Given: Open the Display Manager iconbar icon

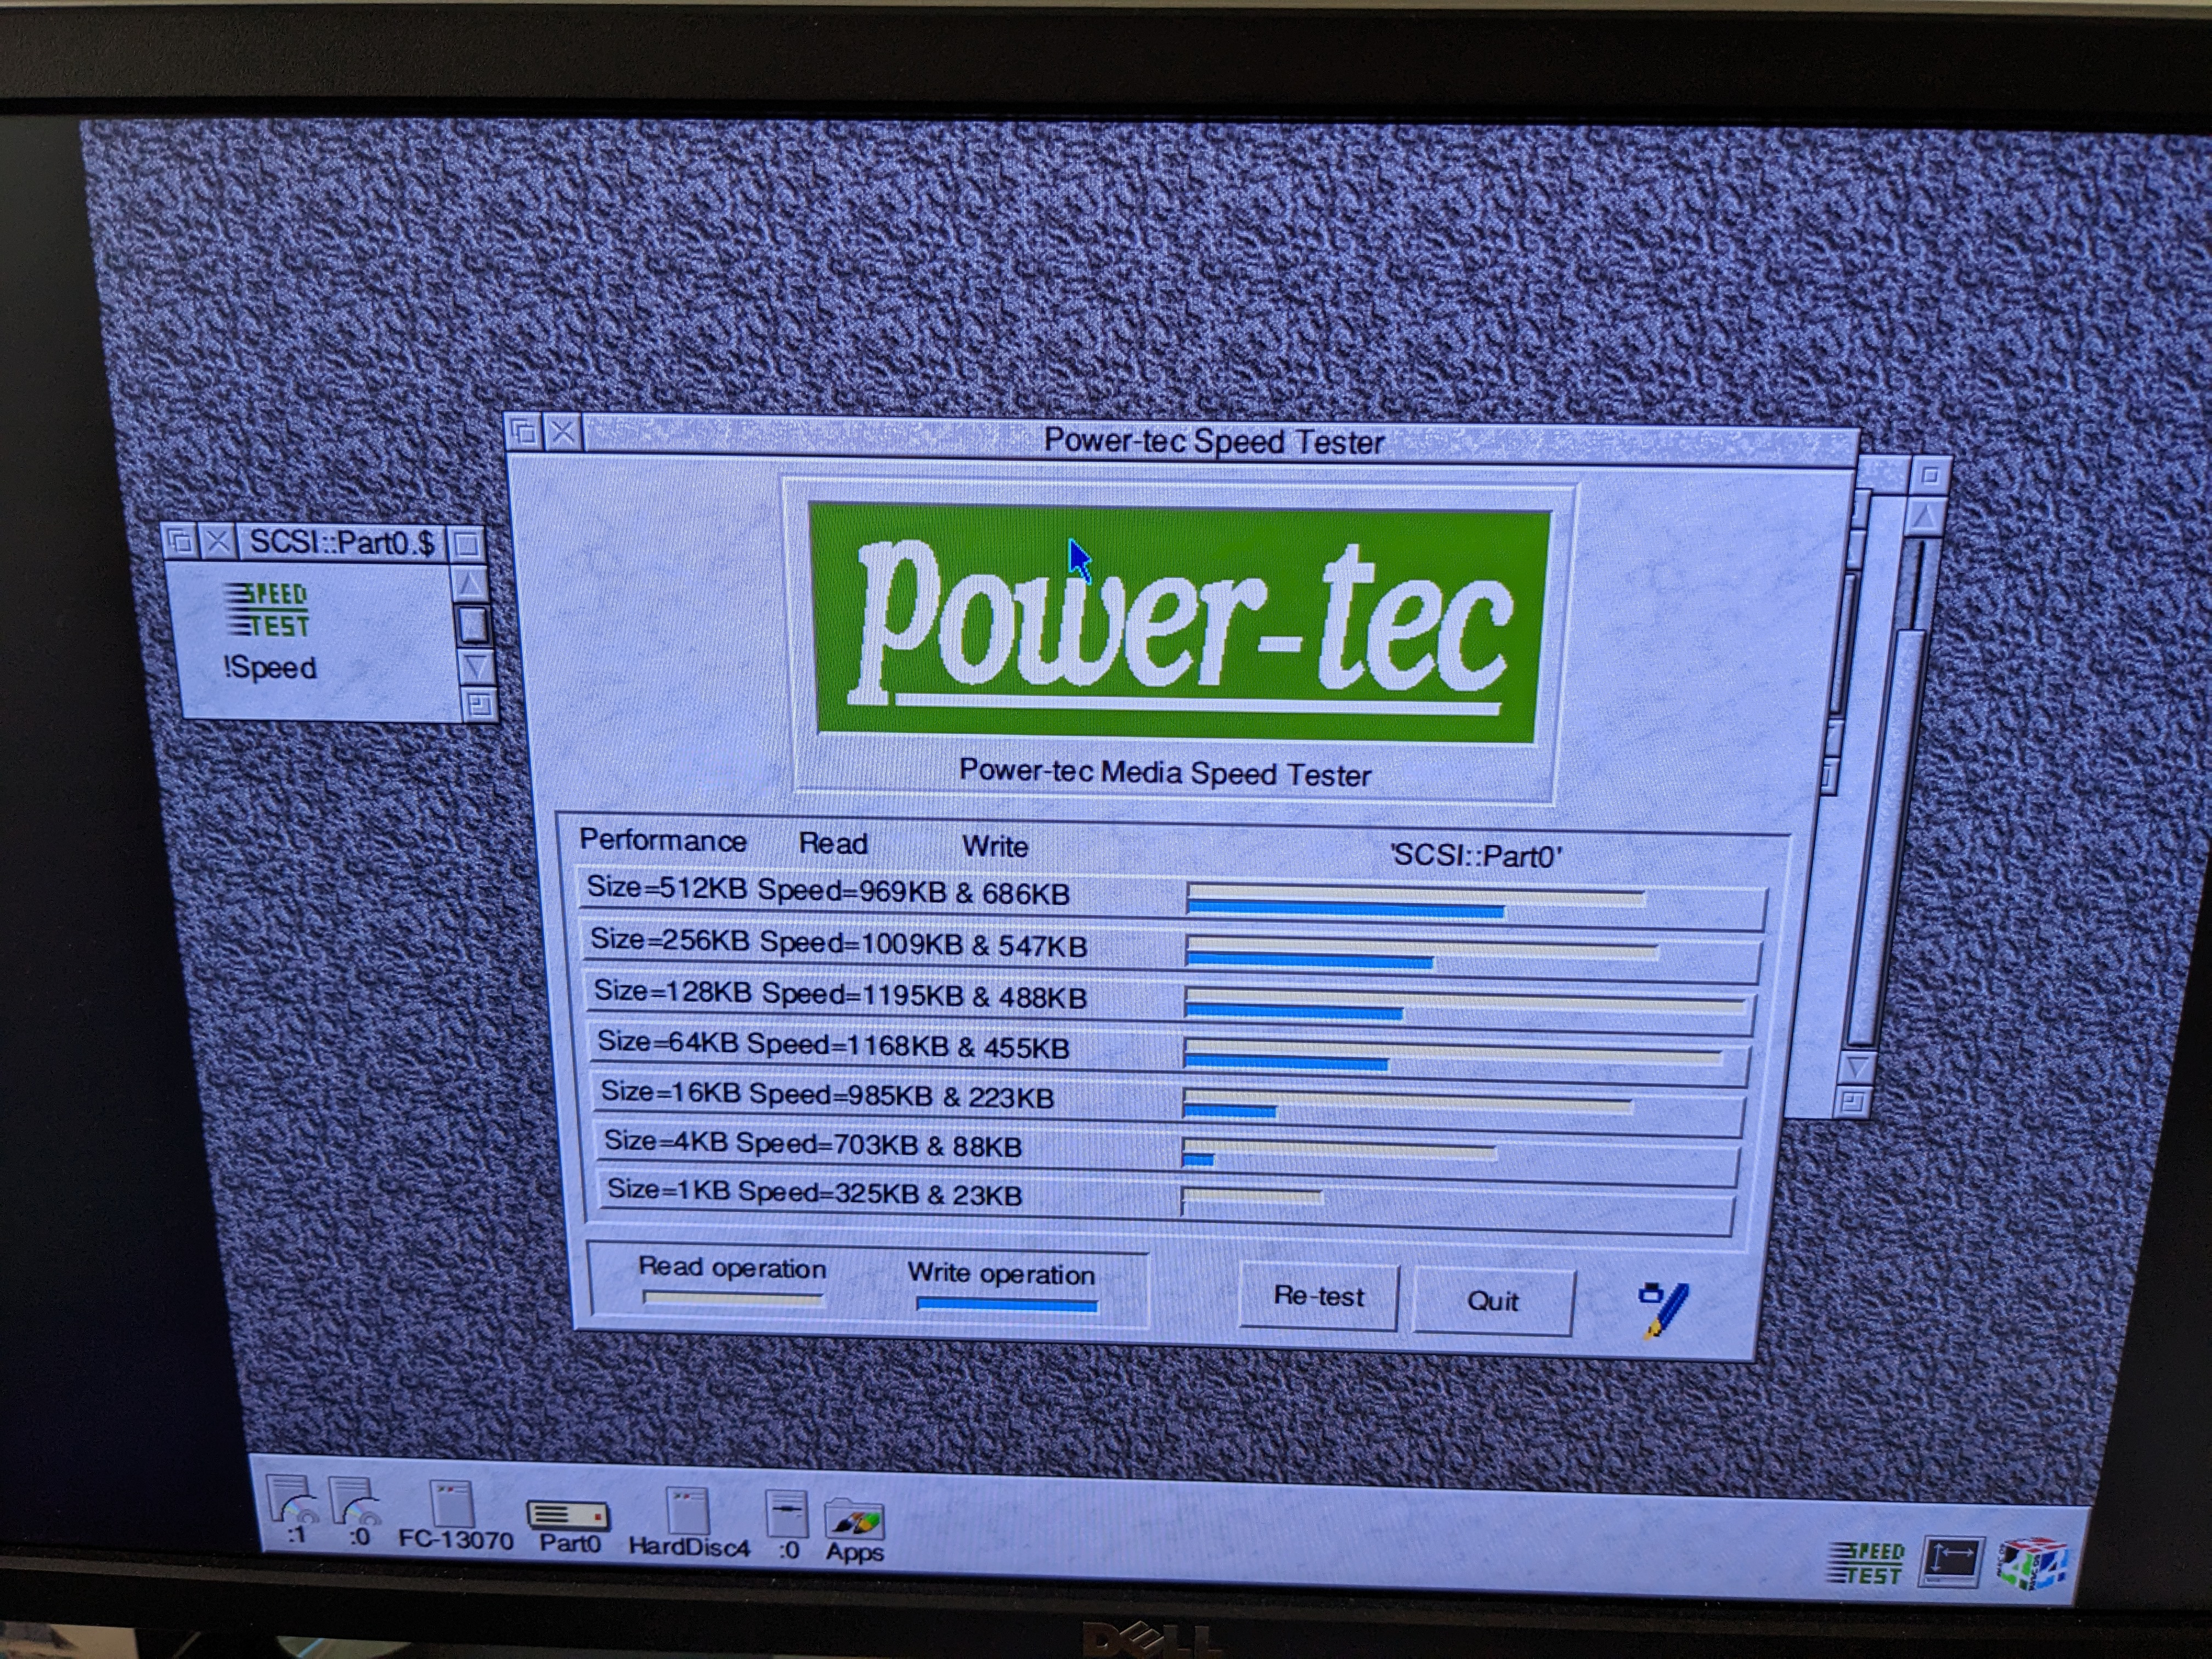Looking at the screenshot, I should point(1950,1561).
